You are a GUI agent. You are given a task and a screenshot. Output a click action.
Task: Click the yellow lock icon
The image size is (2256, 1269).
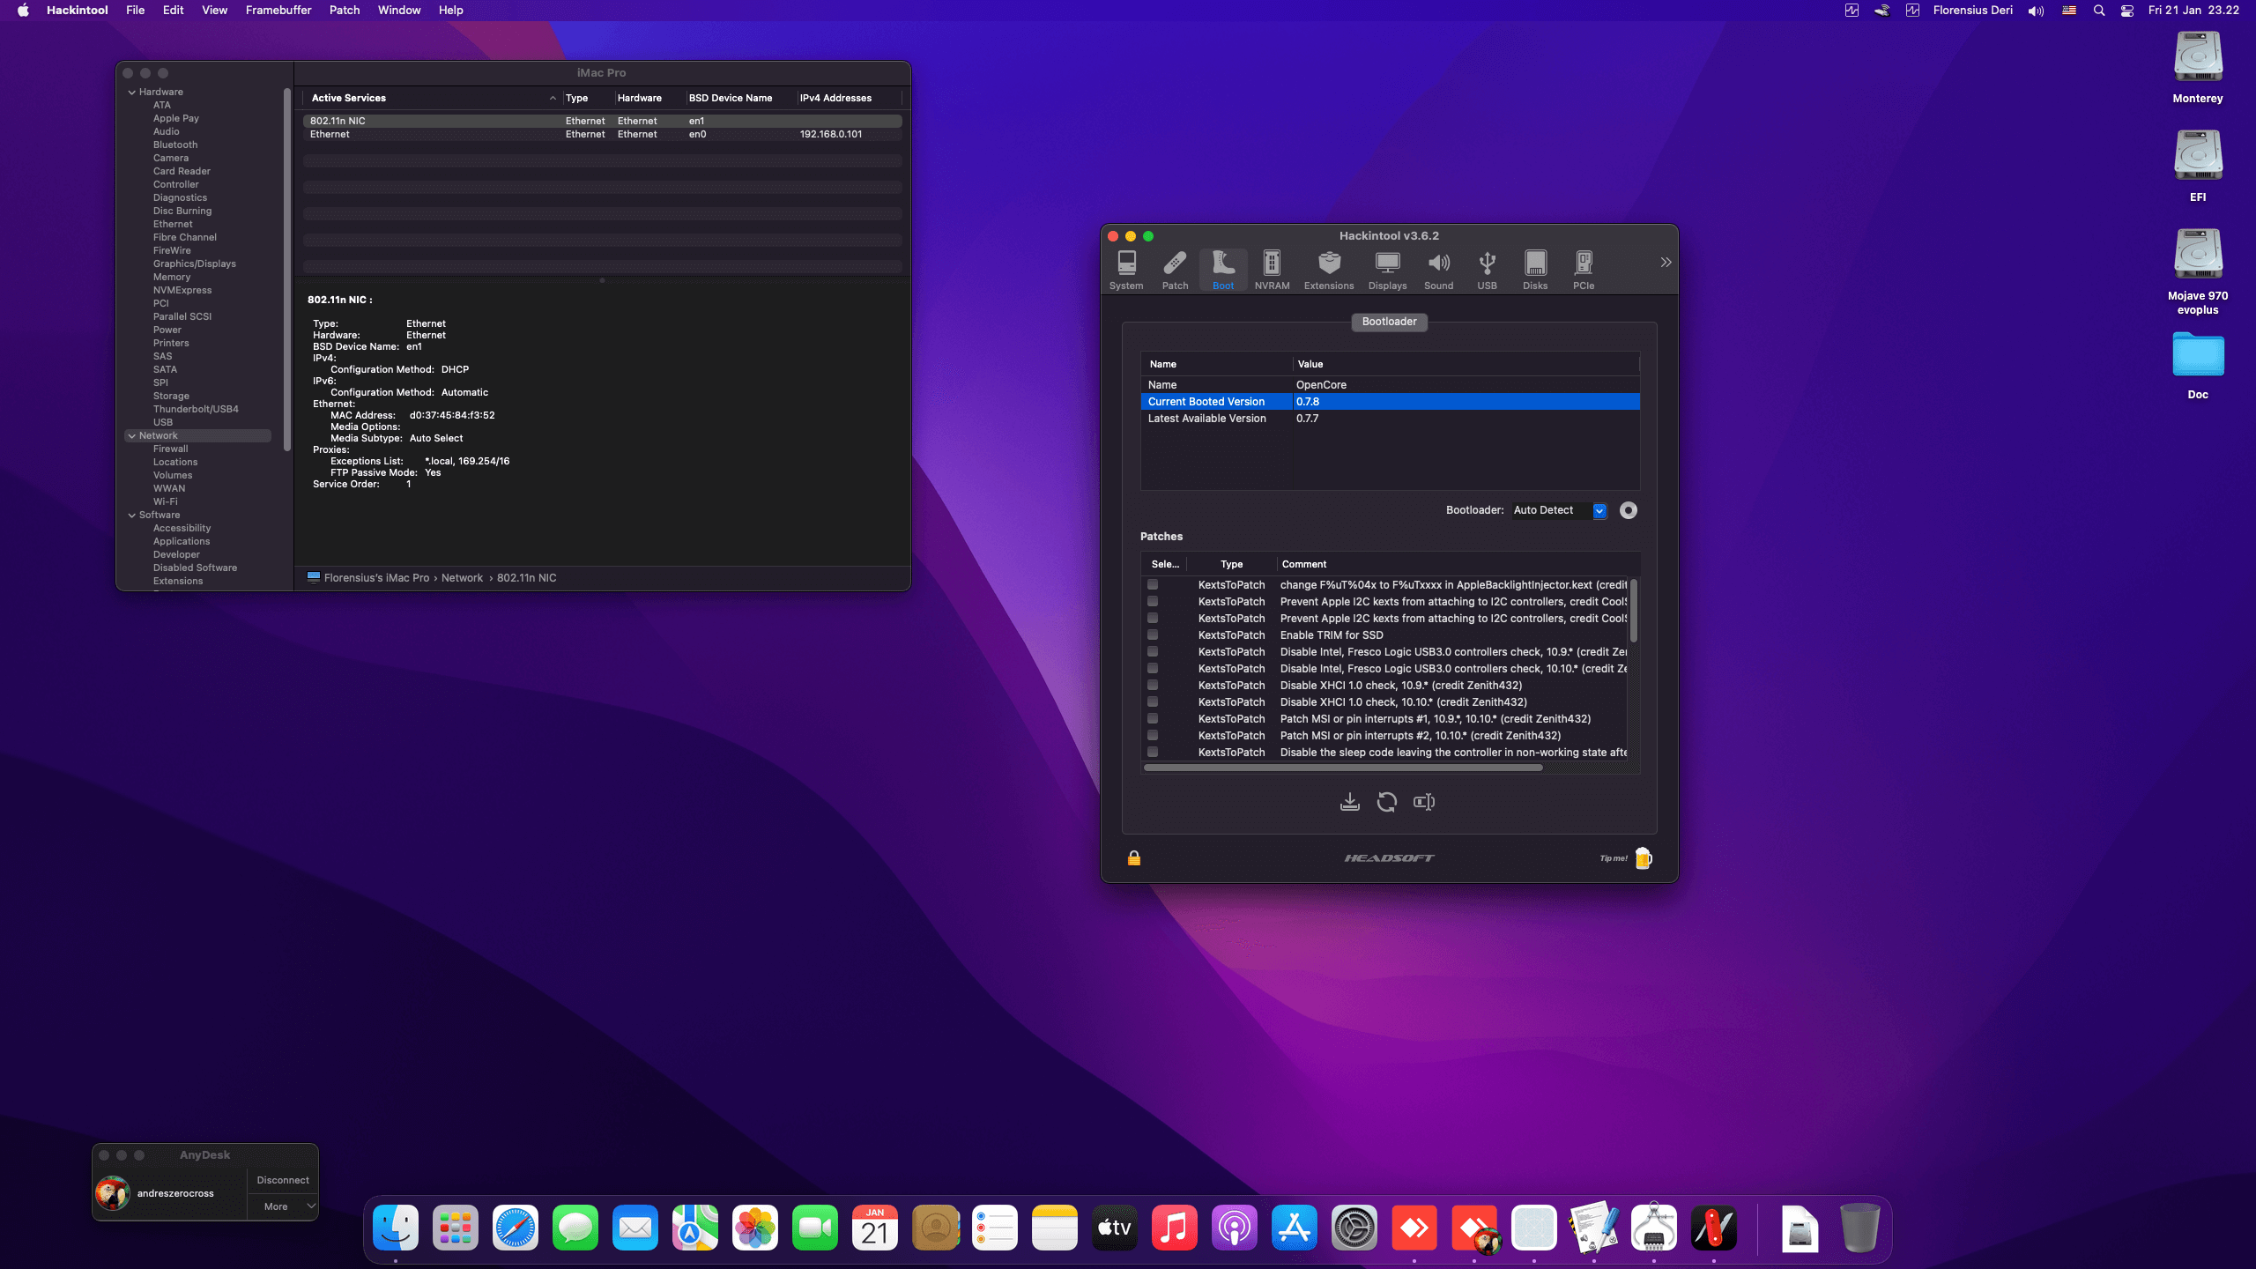[x=1134, y=858]
